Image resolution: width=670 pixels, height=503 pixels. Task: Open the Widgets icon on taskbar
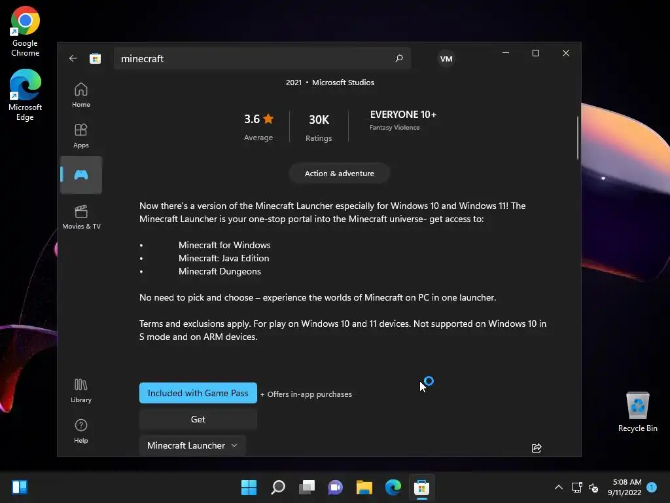click(x=20, y=487)
